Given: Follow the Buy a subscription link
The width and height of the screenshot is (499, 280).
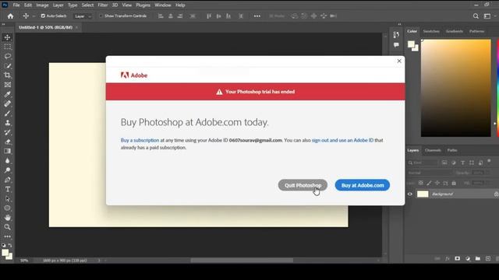Looking at the screenshot, I should (140, 140).
